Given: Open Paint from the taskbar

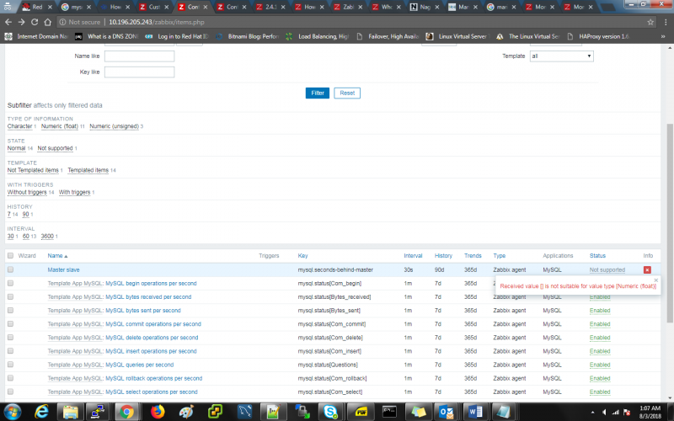Looking at the screenshot, I should pos(186,412).
